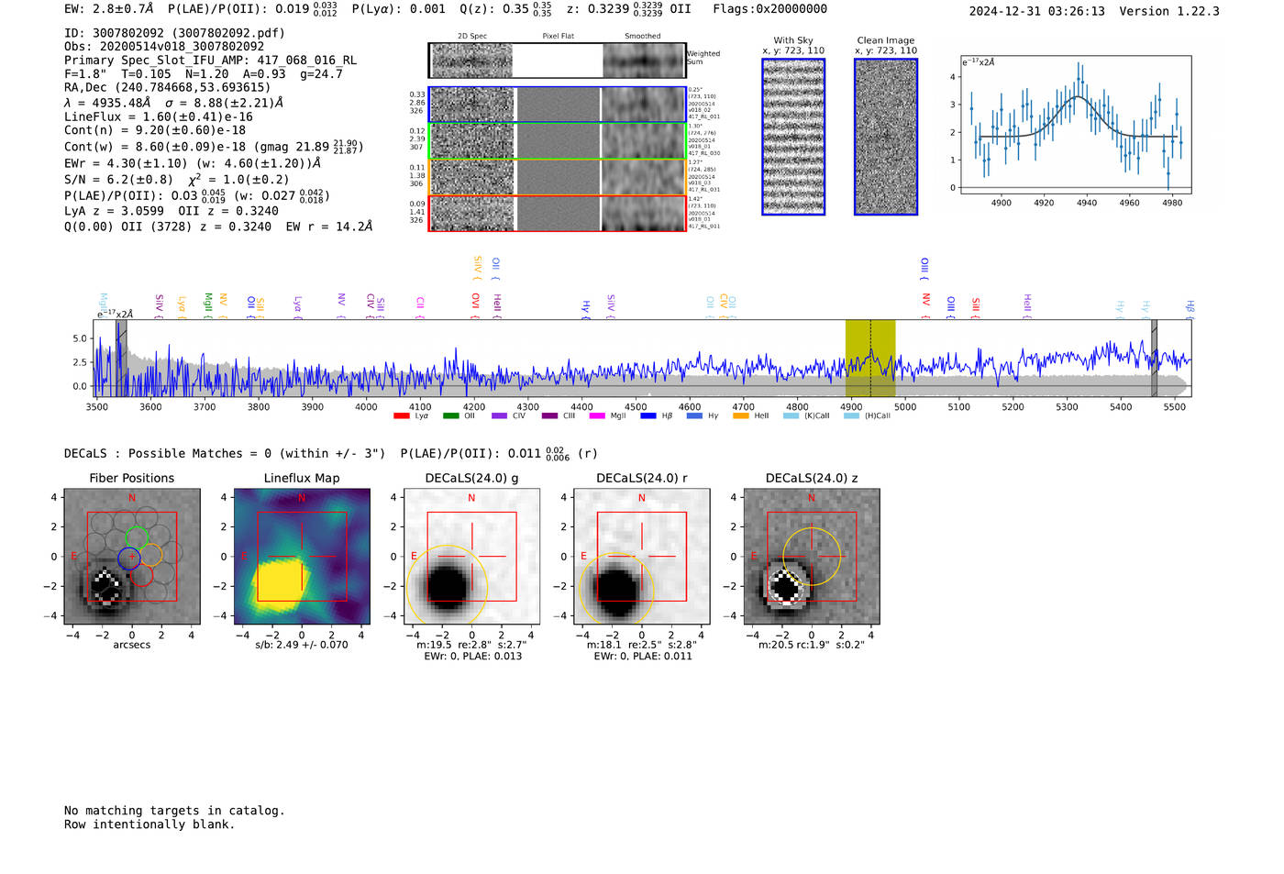Click the 'No matching targets in catalog.' message
The image size is (1284, 874).
174,811
